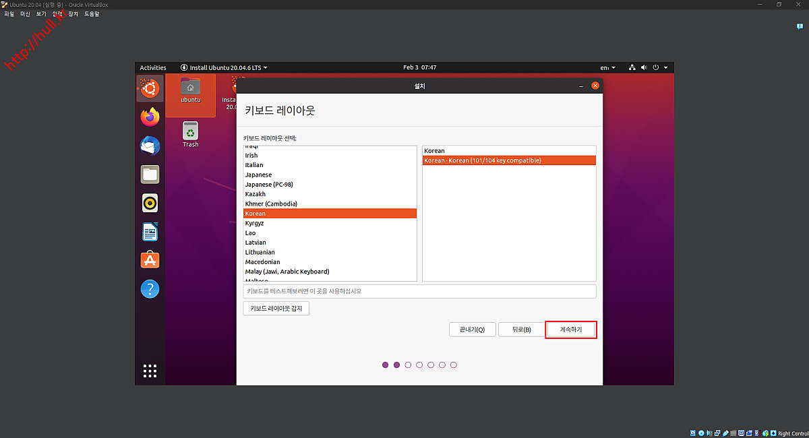Focus the keyboard test input field
Image resolution: width=809 pixels, height=438 pixels.
[x=419, y=291]
